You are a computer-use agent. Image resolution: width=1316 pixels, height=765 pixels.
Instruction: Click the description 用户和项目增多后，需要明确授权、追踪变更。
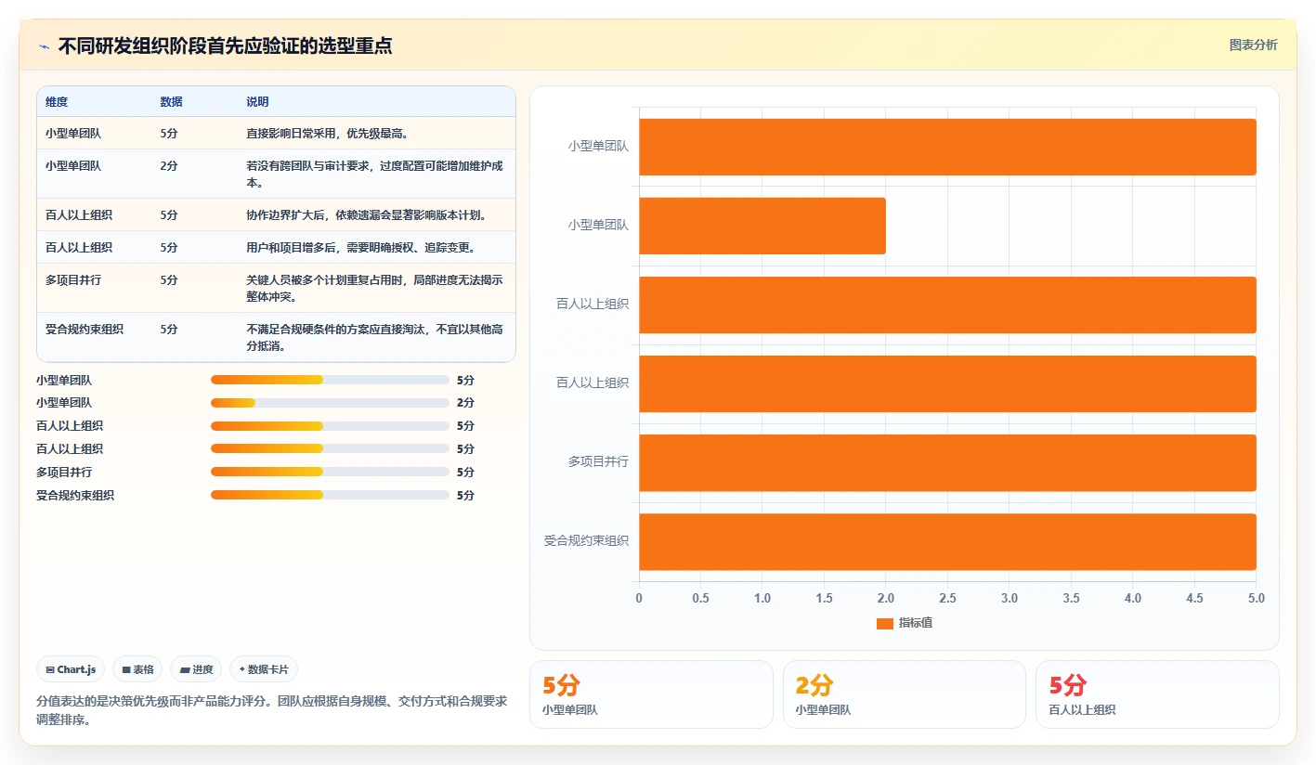[362, 248]
